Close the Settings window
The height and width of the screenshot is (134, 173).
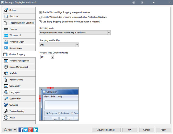click(x=170, y=2)
